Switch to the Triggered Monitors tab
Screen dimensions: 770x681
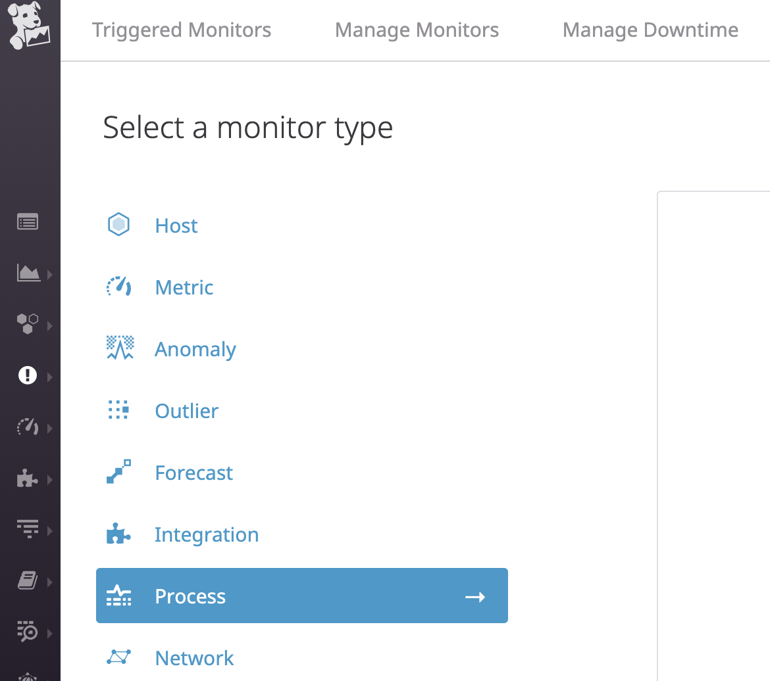pos(182,30)
